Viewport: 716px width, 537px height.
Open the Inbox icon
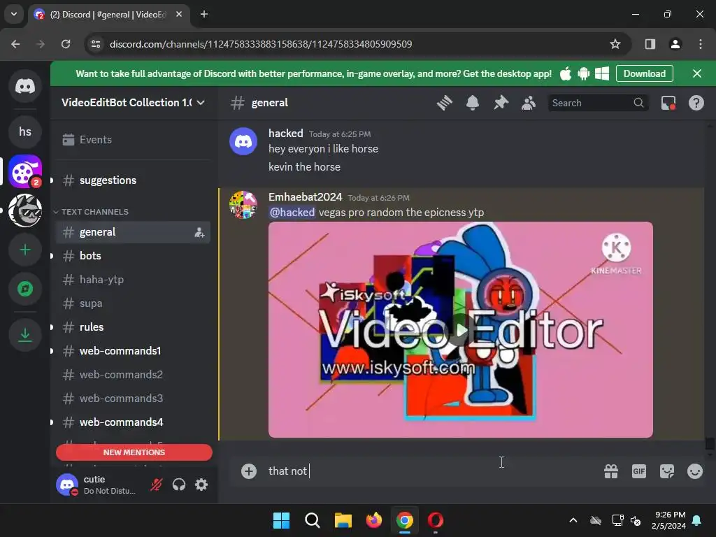668,103
